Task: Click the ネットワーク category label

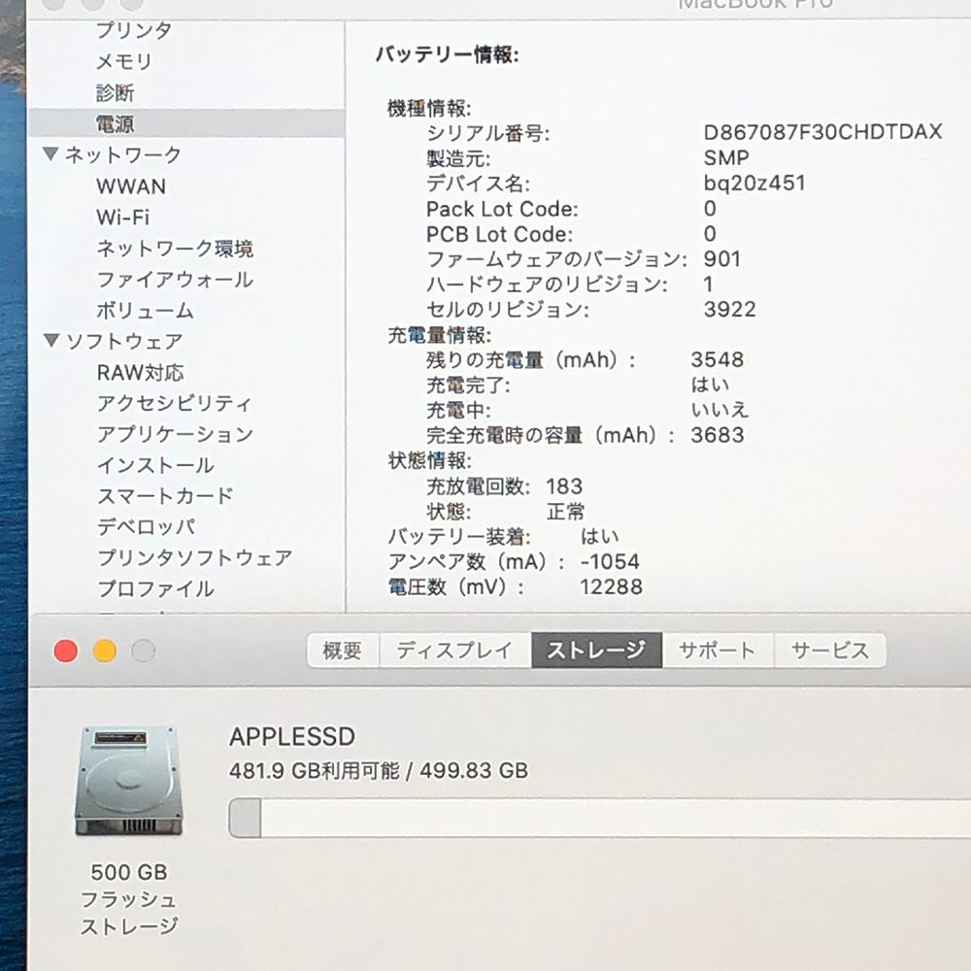Action: coord(122,154)
